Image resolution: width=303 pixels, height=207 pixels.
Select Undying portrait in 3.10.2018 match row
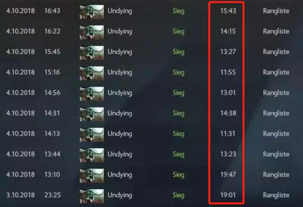(92, 196)
